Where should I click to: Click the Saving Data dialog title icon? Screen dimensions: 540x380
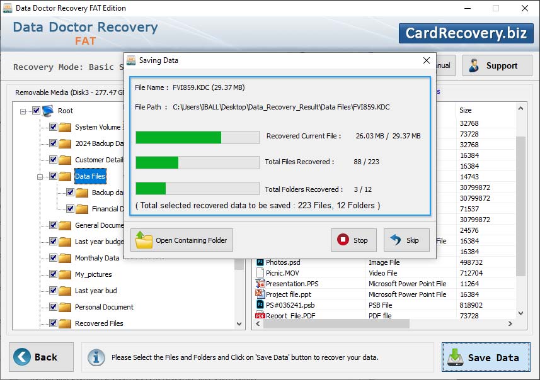[131, 60]
